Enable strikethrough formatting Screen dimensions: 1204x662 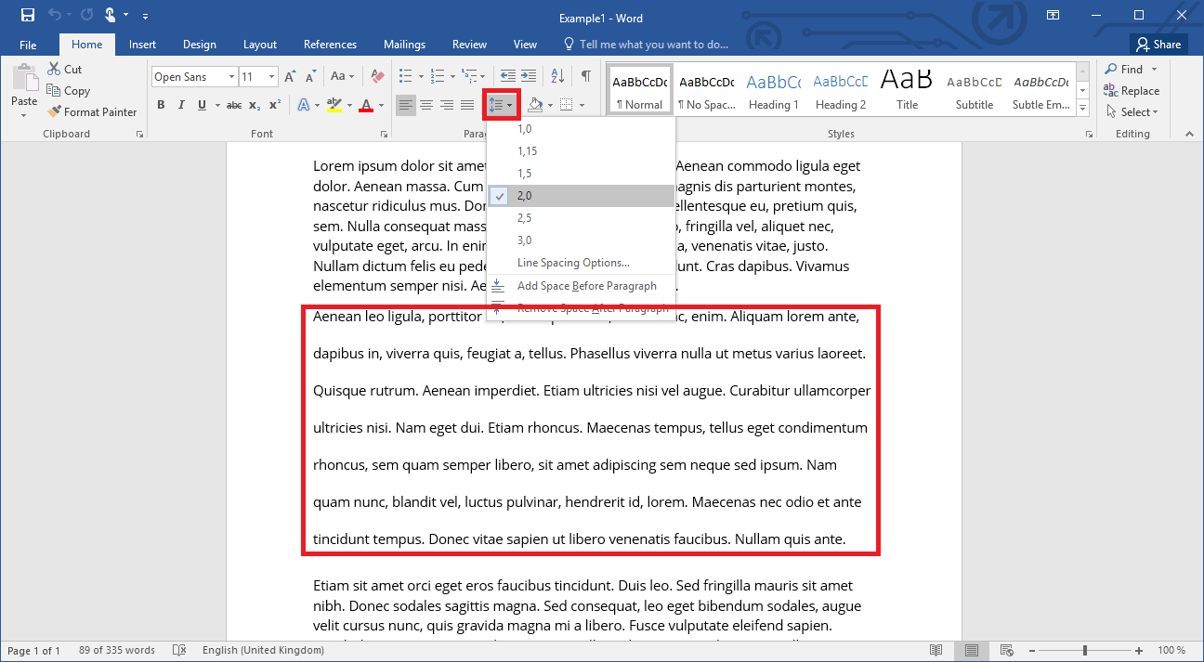point(234,105)
